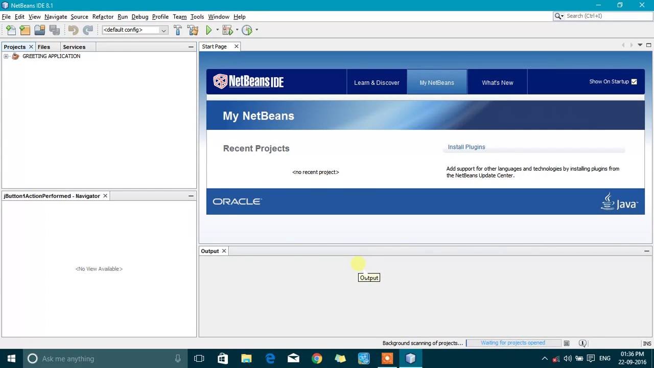Close the Navigator panel tab
The height and width of the screenshot is (368, 654).
click(x=105, y=196)
